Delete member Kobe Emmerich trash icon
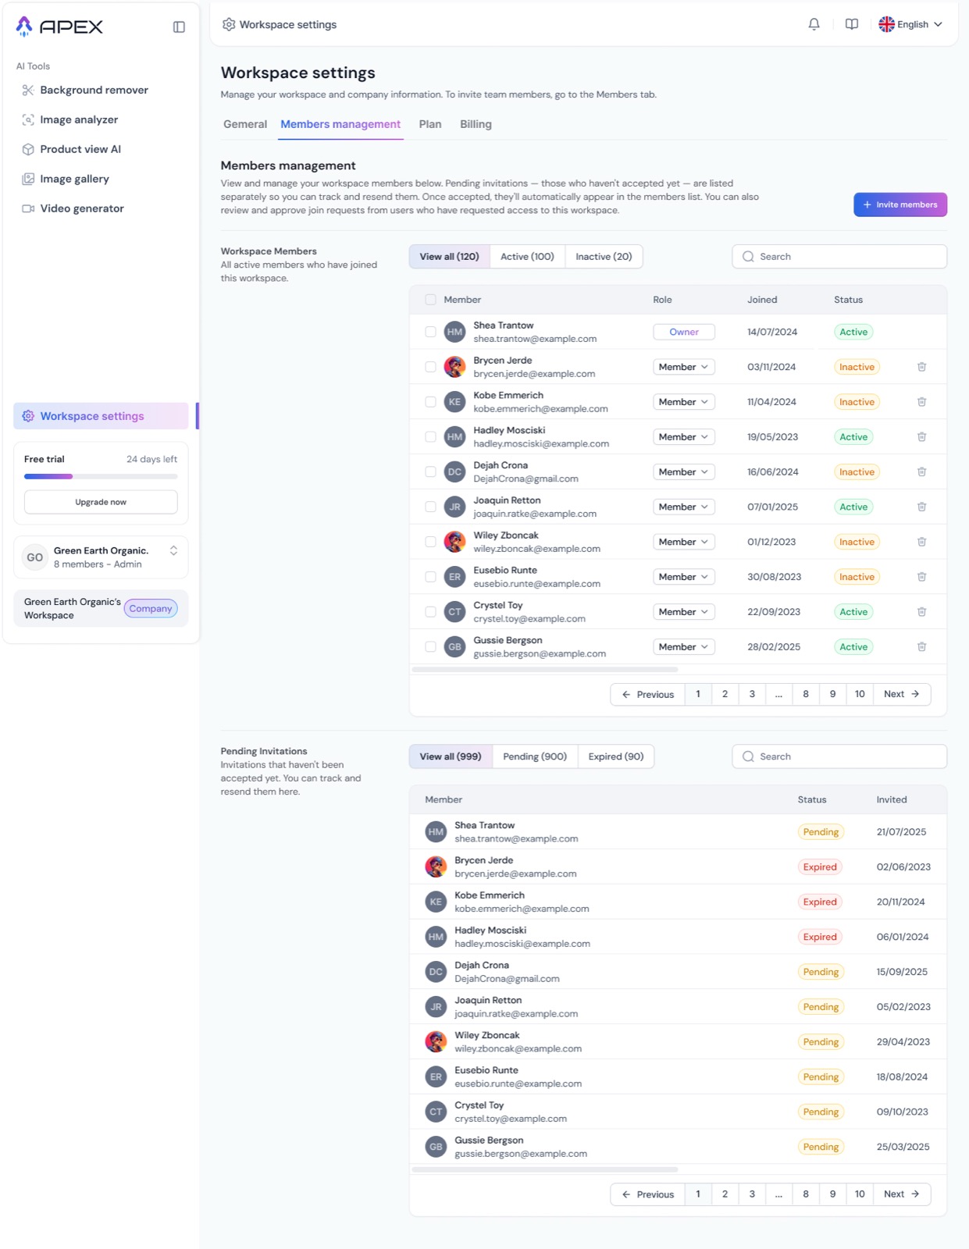Image resolution: width=969 pixels, height=1249 pixels. point(921,402)
